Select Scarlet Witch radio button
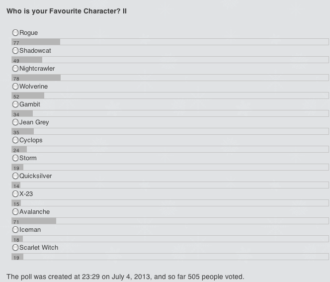330x282 pixels. pos(15,248)
